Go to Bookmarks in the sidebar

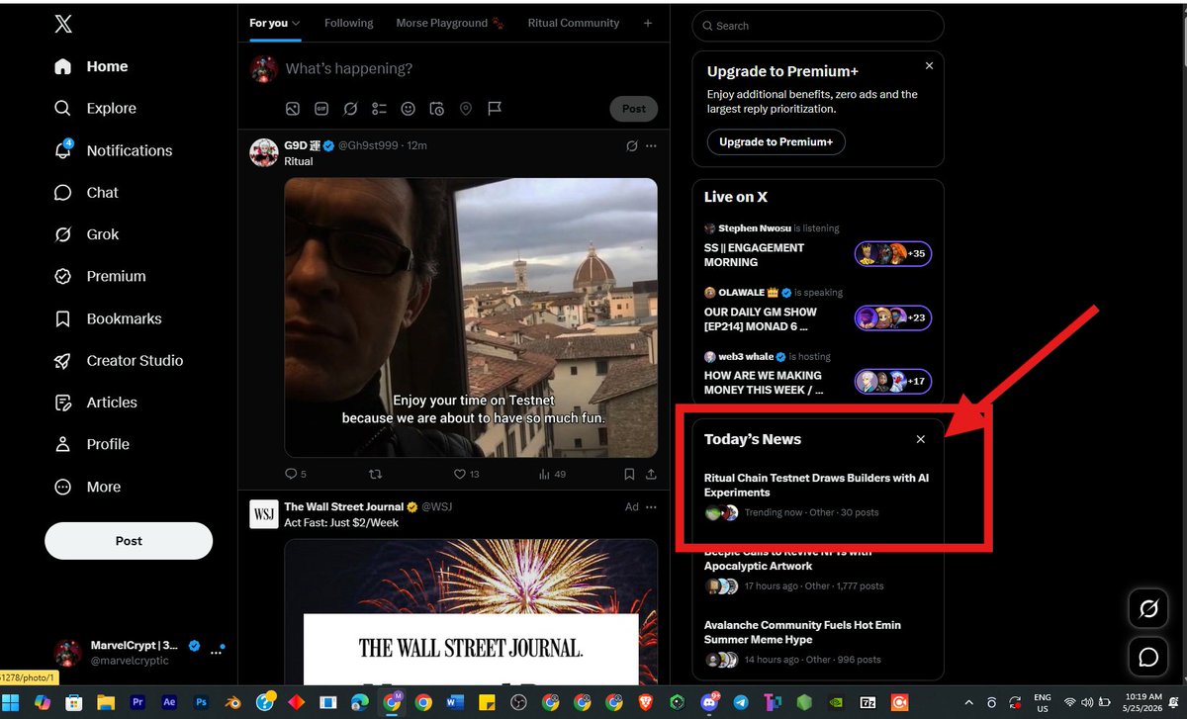point(109,318)
